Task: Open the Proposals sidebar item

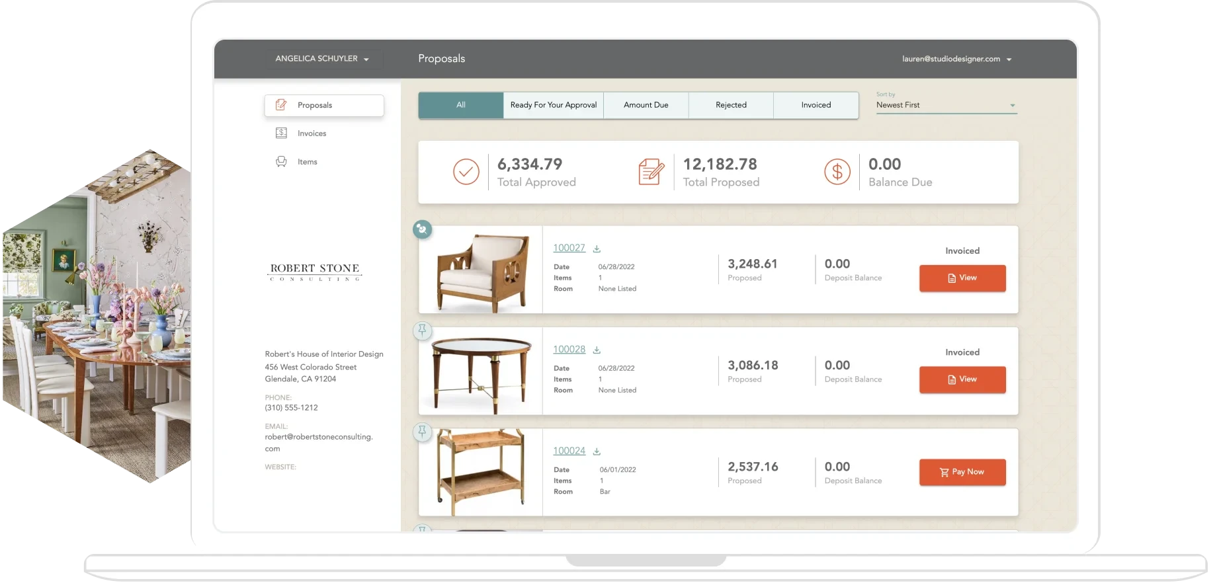Action: coord(324,106)
